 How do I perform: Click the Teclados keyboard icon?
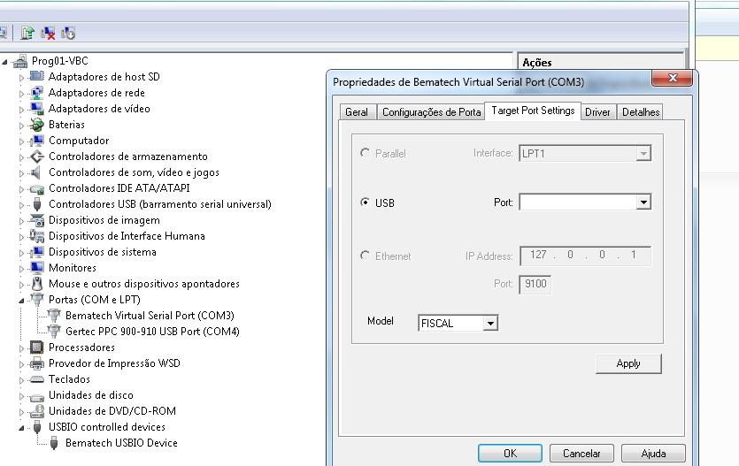pyautogui.click(x=37, y=379)
